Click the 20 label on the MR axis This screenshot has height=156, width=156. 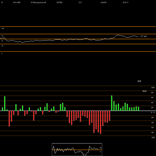click(152, 108)
